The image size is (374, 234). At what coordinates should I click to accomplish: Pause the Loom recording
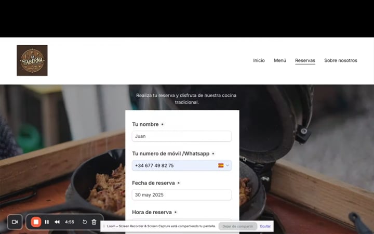(x=47, y=222)
